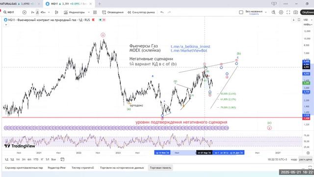
Task: Open indicator templates grid icon
Action: (95, 12)
